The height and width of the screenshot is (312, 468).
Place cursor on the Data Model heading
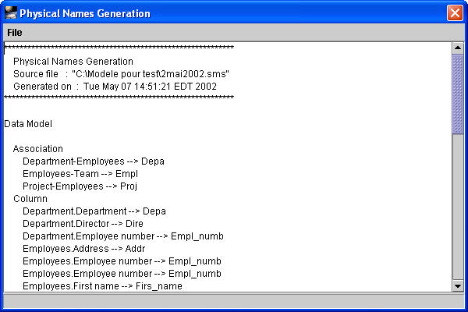click(x=28, y=123)
